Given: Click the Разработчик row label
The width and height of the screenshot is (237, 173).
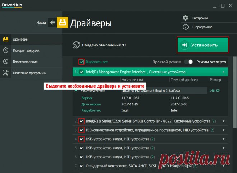Looking at the screenshot, I should pyautogui.click(x=91, y=110).
